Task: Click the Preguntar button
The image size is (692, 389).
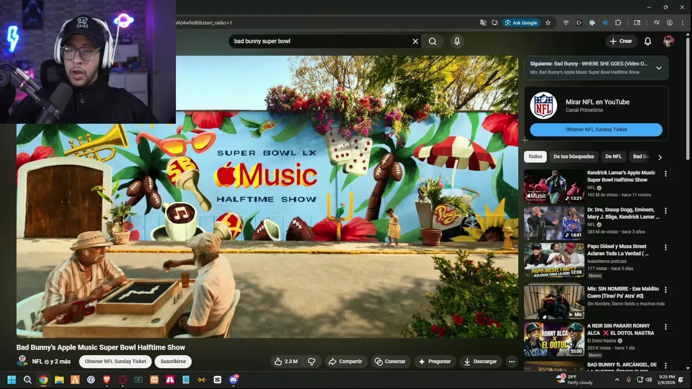Action: coord(434,361)
